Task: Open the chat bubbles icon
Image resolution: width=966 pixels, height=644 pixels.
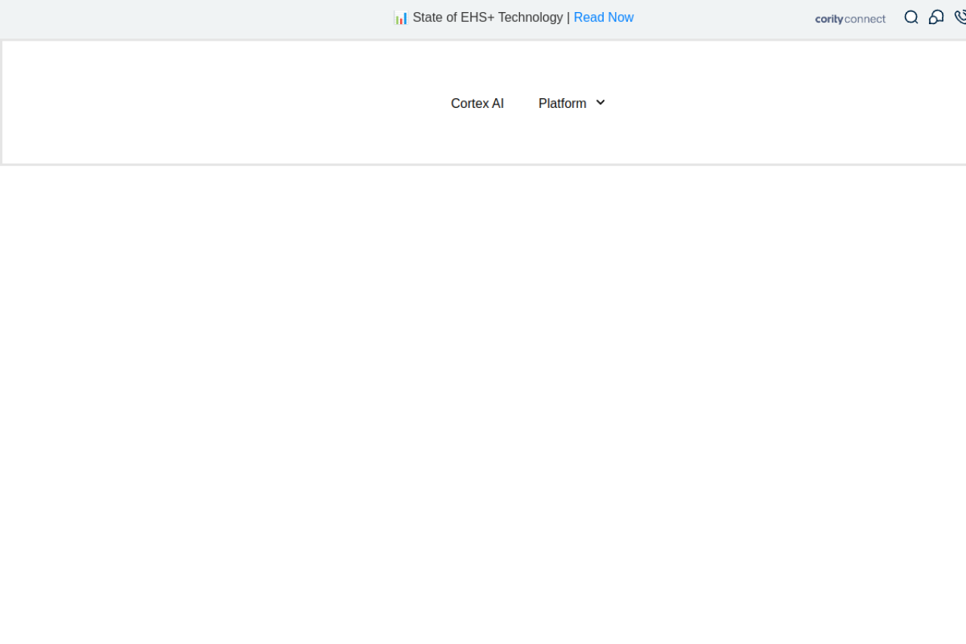Action: [x=936, y=17]
